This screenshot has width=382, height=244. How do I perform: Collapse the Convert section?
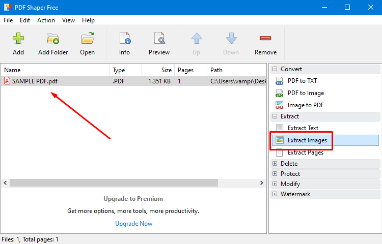click(x=275, y=69)
